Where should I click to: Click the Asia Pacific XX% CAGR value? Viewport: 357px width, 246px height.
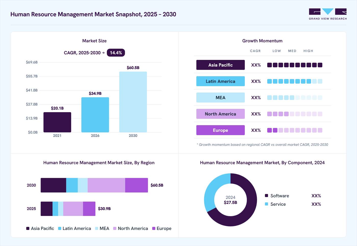click(256, 65)
